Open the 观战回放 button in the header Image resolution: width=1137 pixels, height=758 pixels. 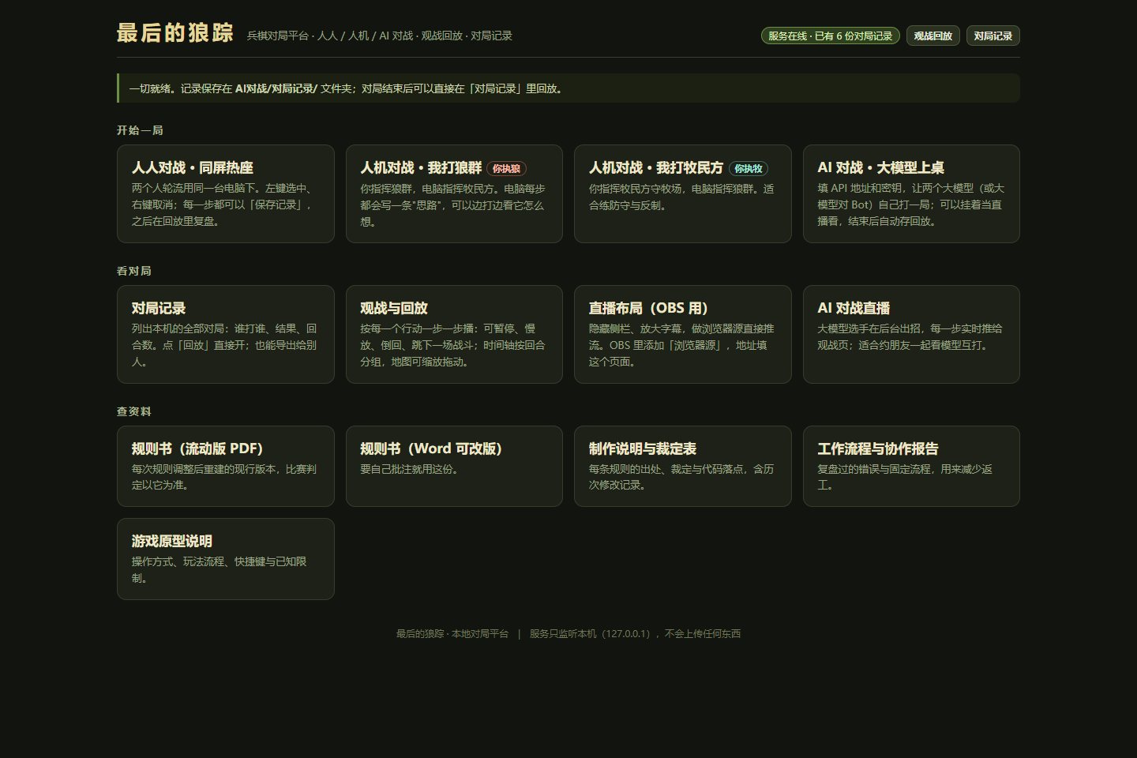coord(932,36)
